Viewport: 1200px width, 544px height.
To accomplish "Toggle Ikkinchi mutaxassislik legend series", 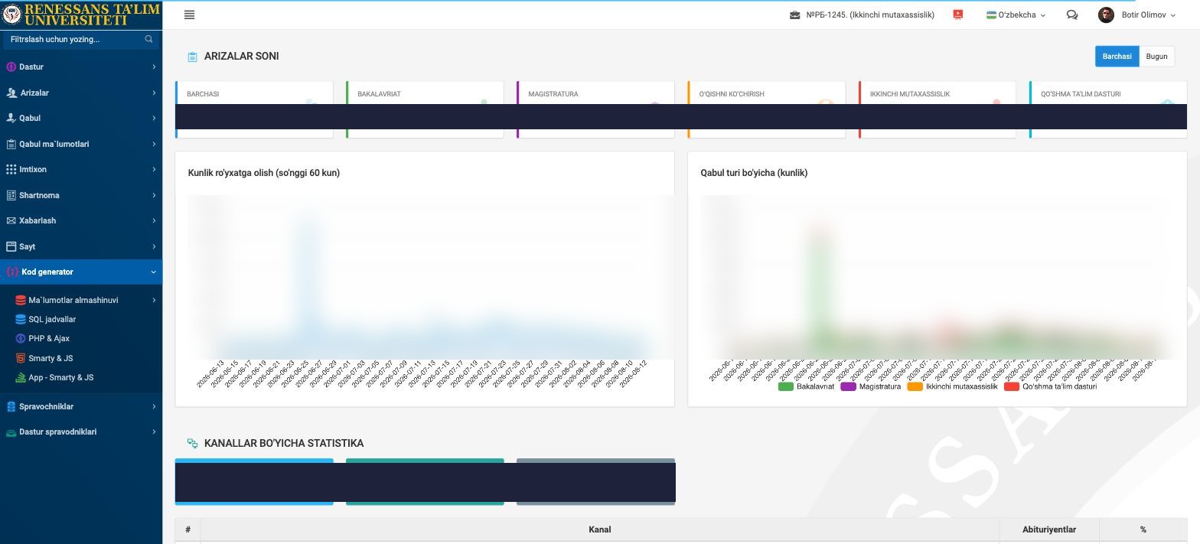I will tap(952, 386).
